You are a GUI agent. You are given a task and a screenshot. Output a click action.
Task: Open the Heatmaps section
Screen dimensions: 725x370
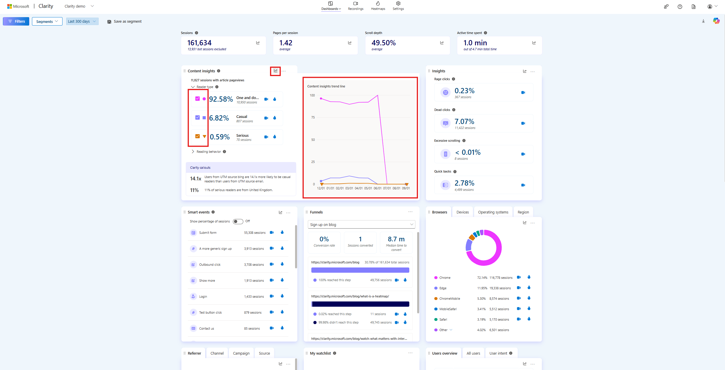pos(378,6)
